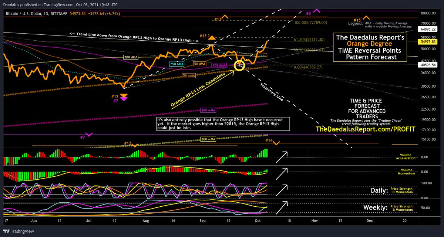
Task: Click the 'Daily:' indicator label
Action: (x=380, y=190)
